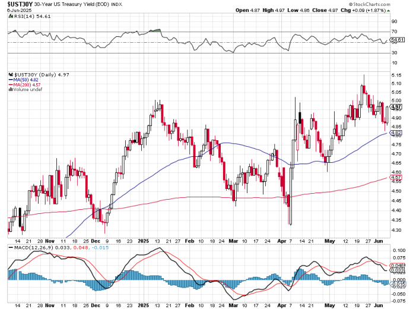Click the Close 4.97 value in header
The height and width of the screenshot is (309, 413).
pyautogui.click(x=336, y=10)
